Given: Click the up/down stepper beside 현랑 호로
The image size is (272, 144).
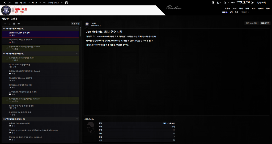Looking at the screenshot, I should click(x=13, y=10).
